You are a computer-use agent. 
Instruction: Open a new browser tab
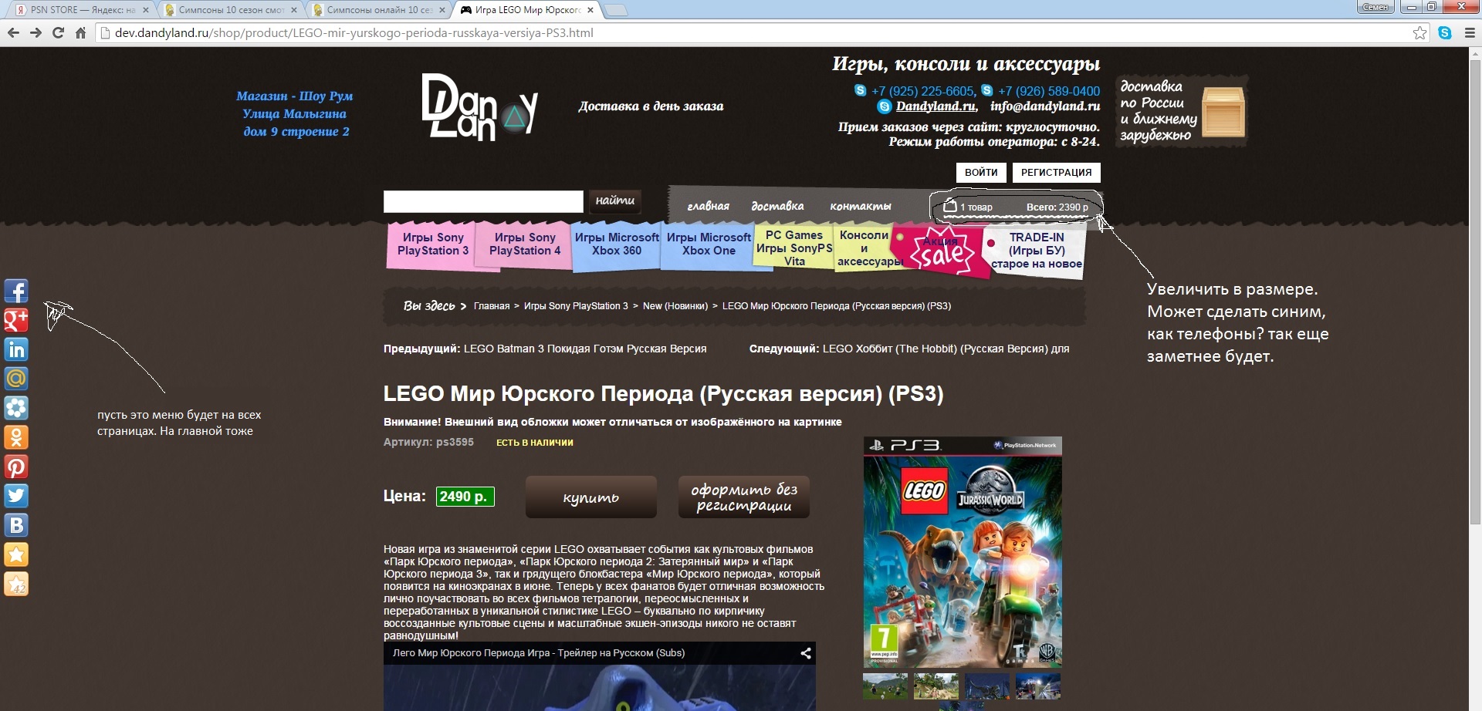pos(615,10)
